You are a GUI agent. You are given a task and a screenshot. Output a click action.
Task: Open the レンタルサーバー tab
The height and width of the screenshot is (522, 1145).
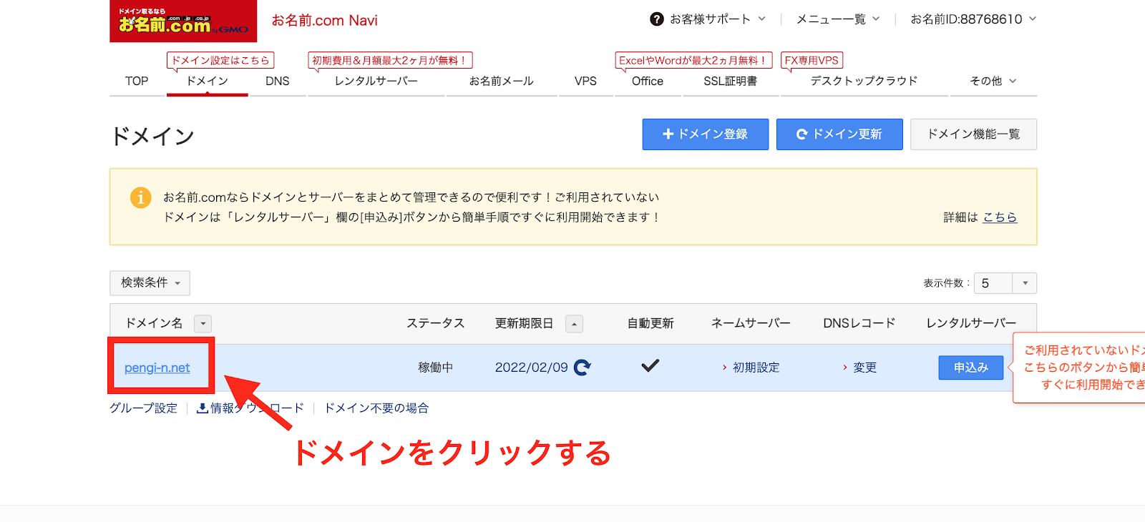376,82
